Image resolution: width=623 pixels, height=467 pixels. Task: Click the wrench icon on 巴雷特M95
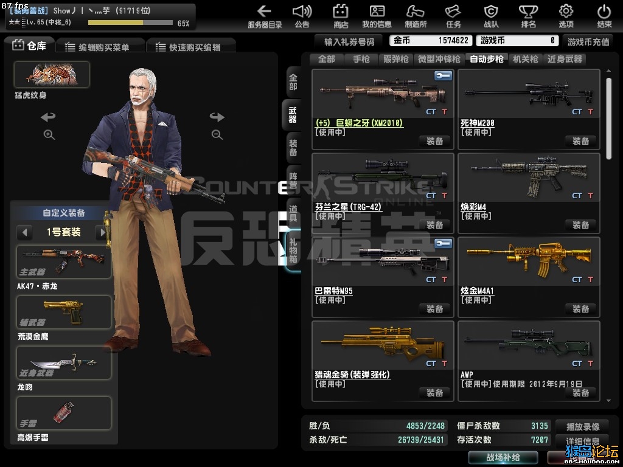point(443,243)
